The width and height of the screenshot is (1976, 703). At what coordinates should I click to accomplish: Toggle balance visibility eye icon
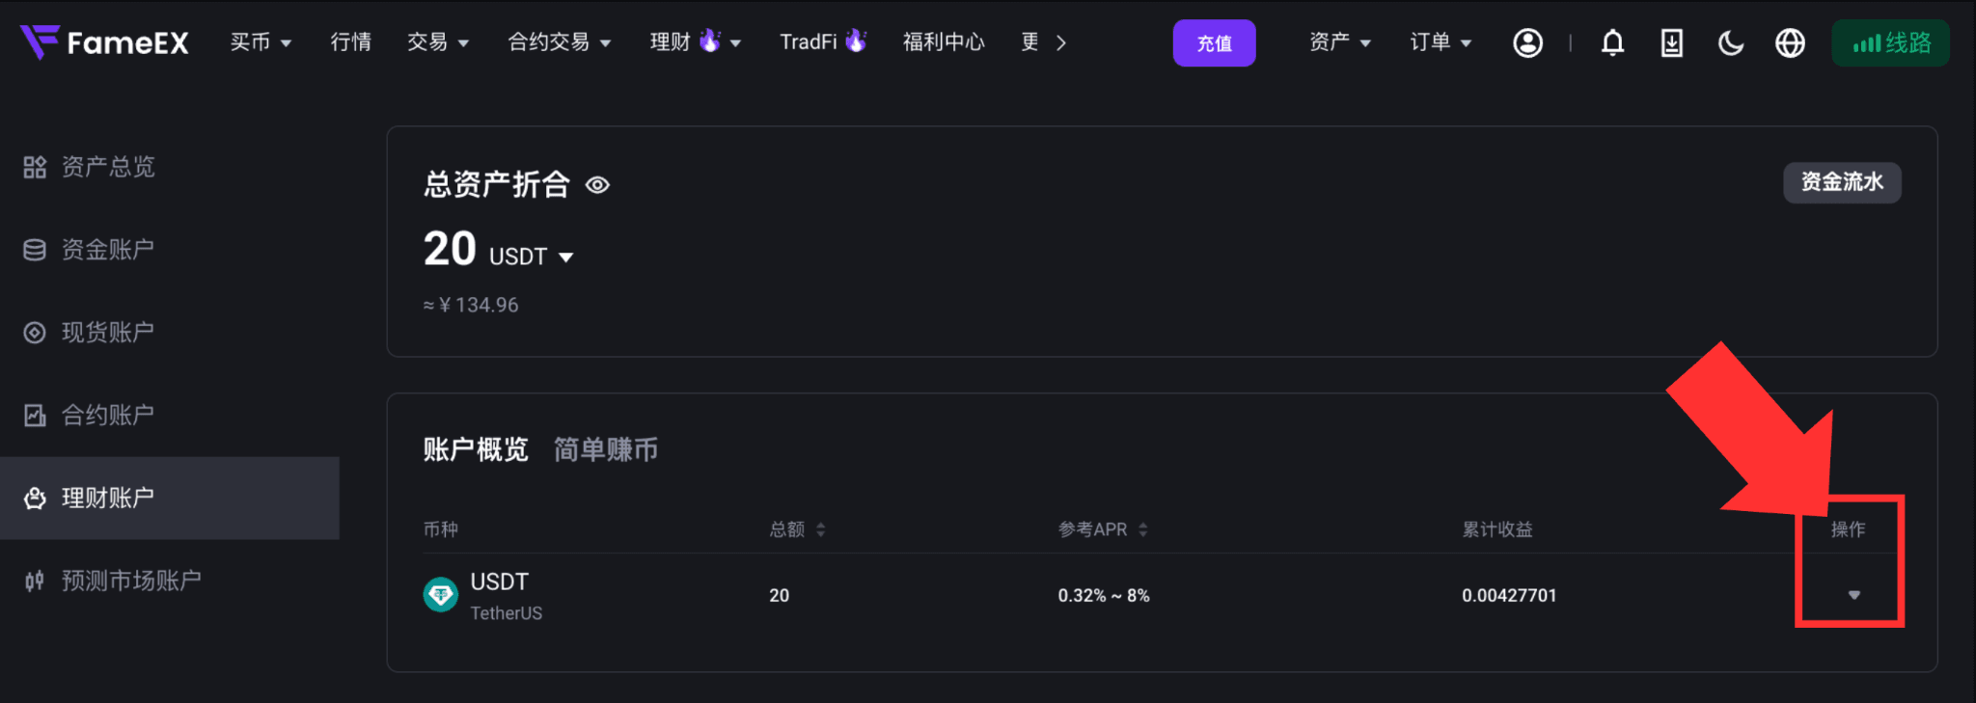pos(597,185)
